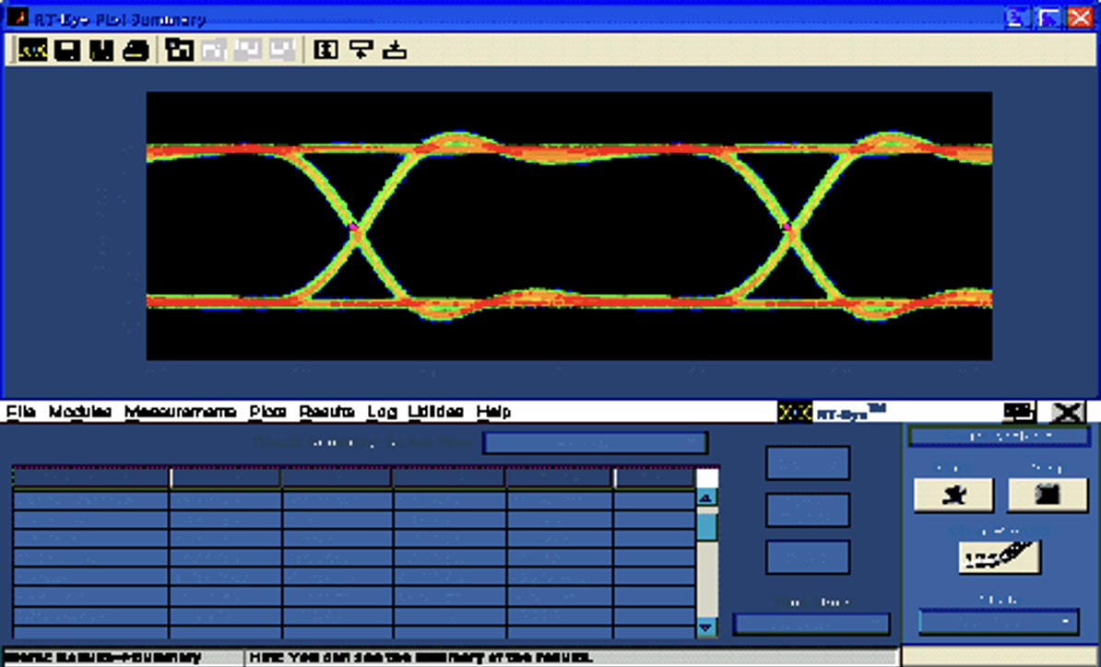Click the first column header in results table

point(90,477)
